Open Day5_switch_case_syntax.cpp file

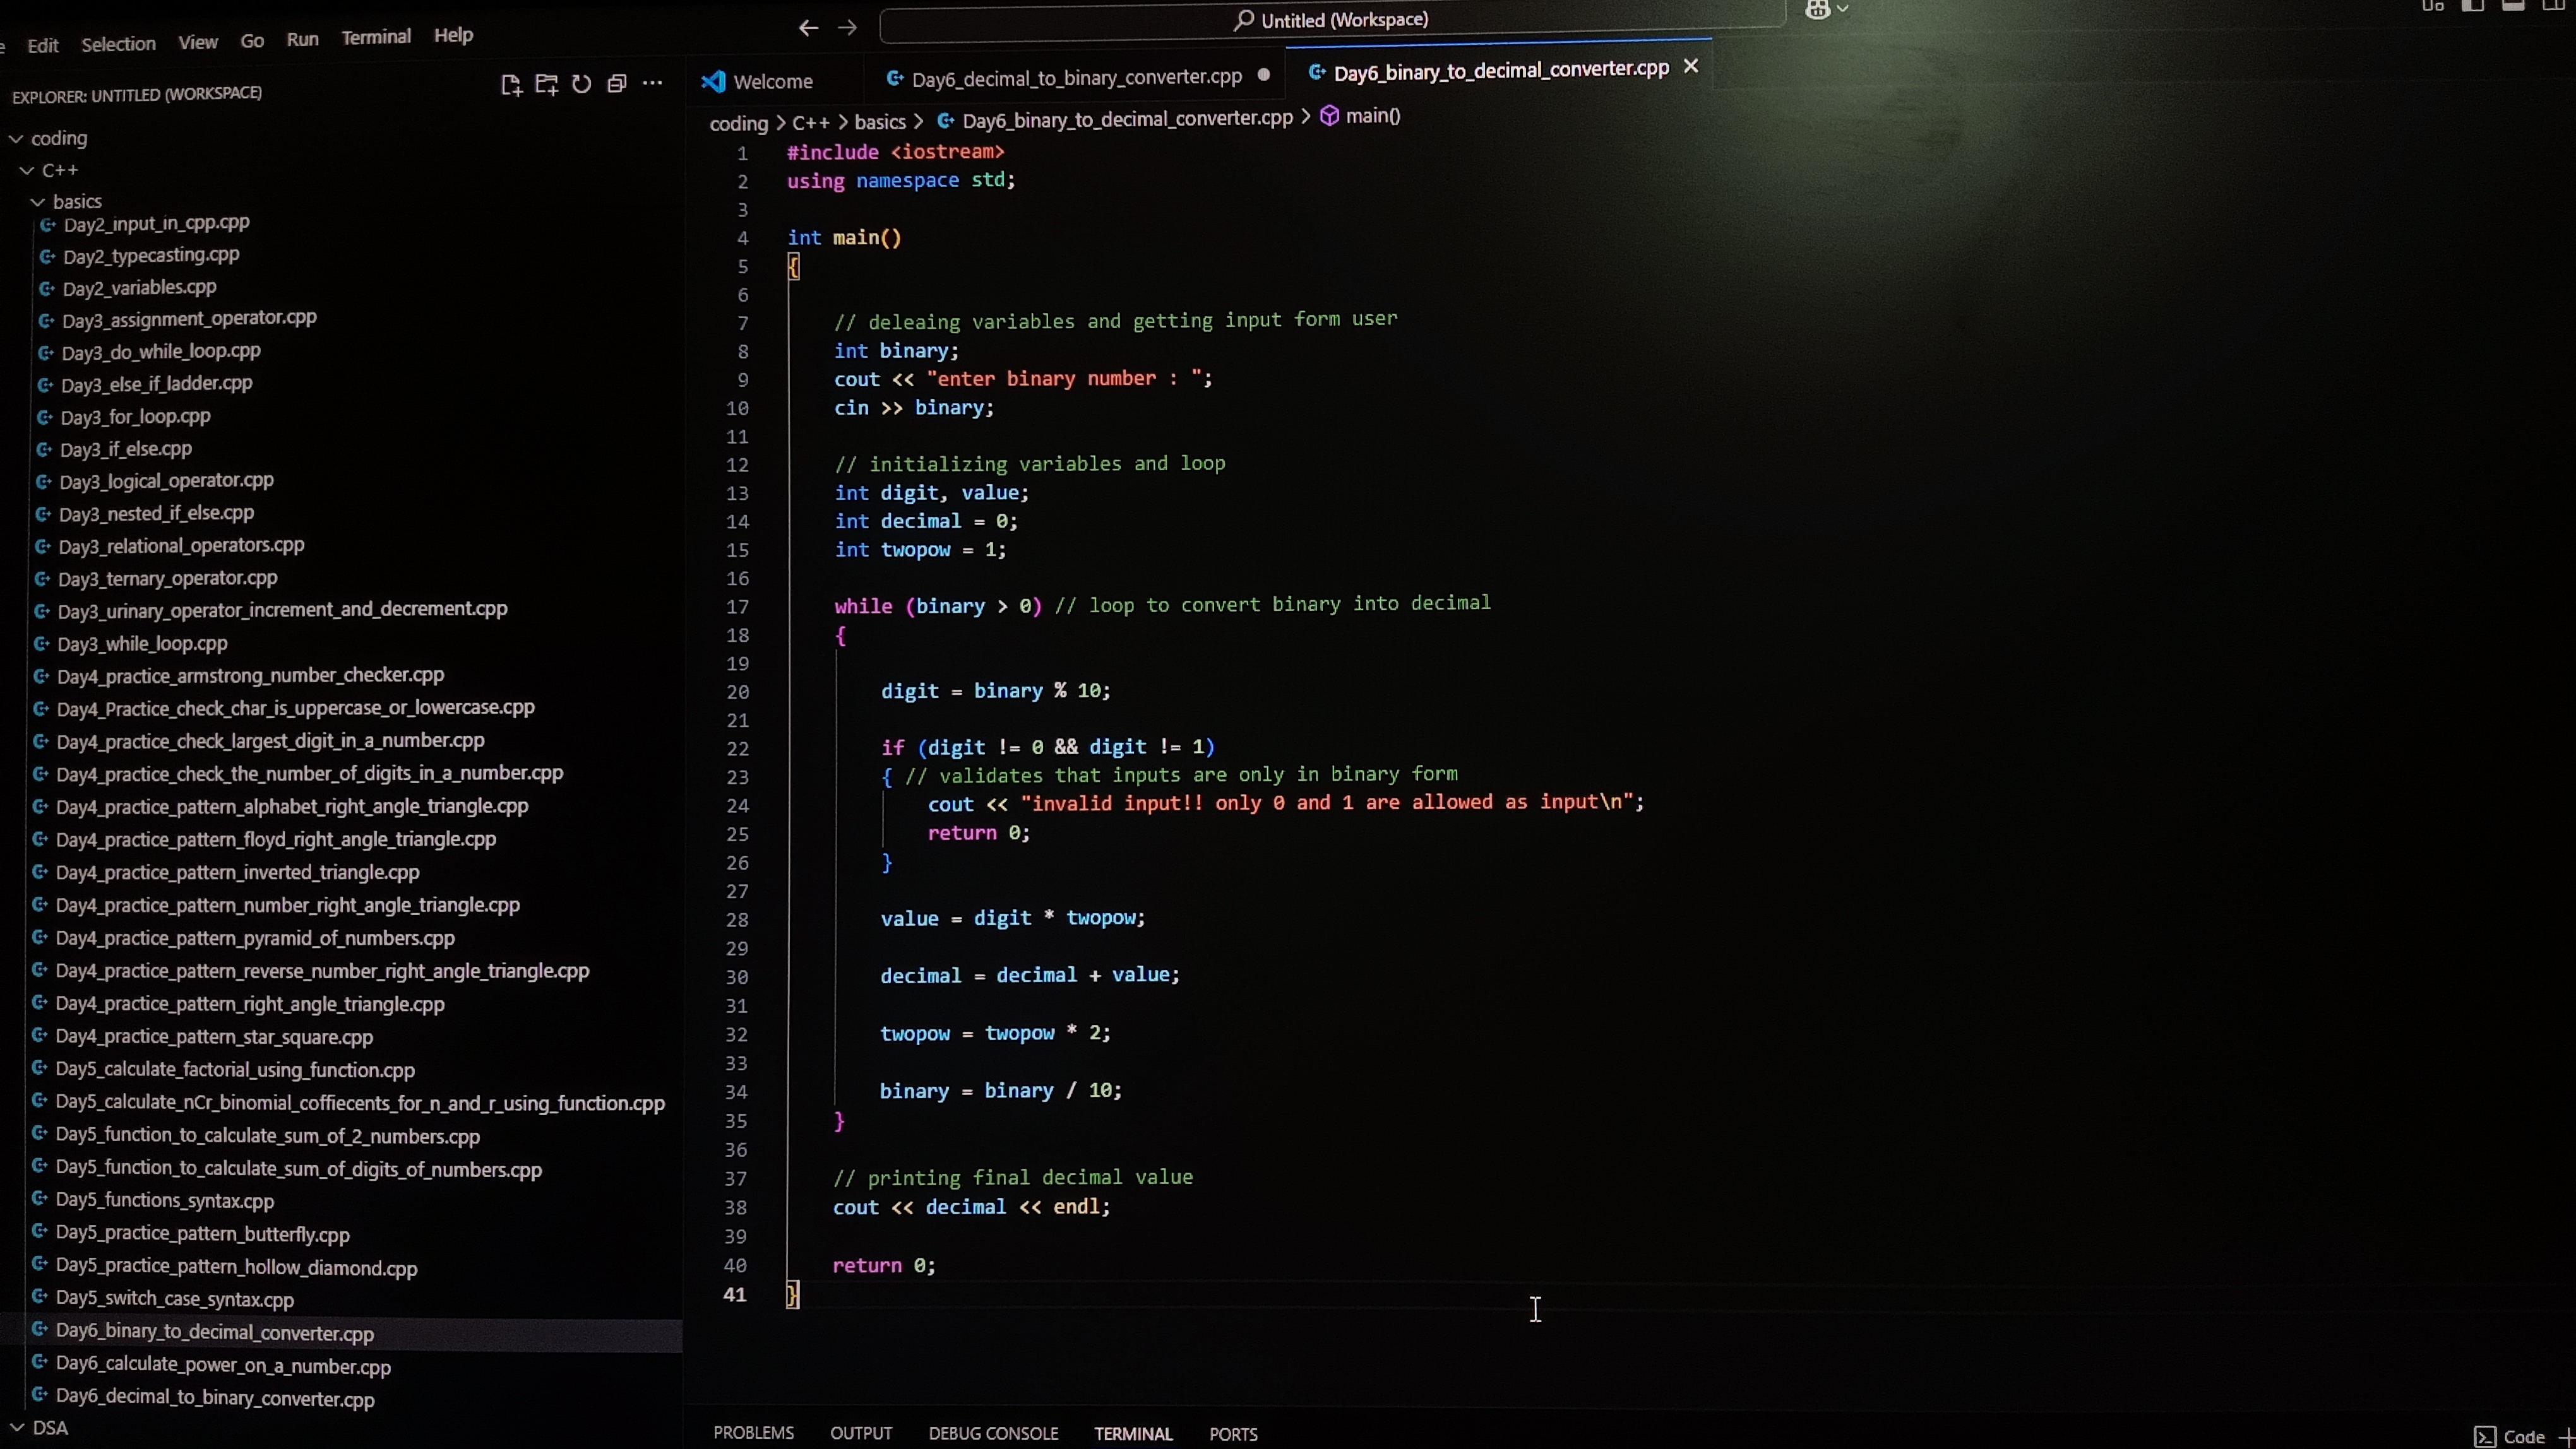[x=174, y=1299]
